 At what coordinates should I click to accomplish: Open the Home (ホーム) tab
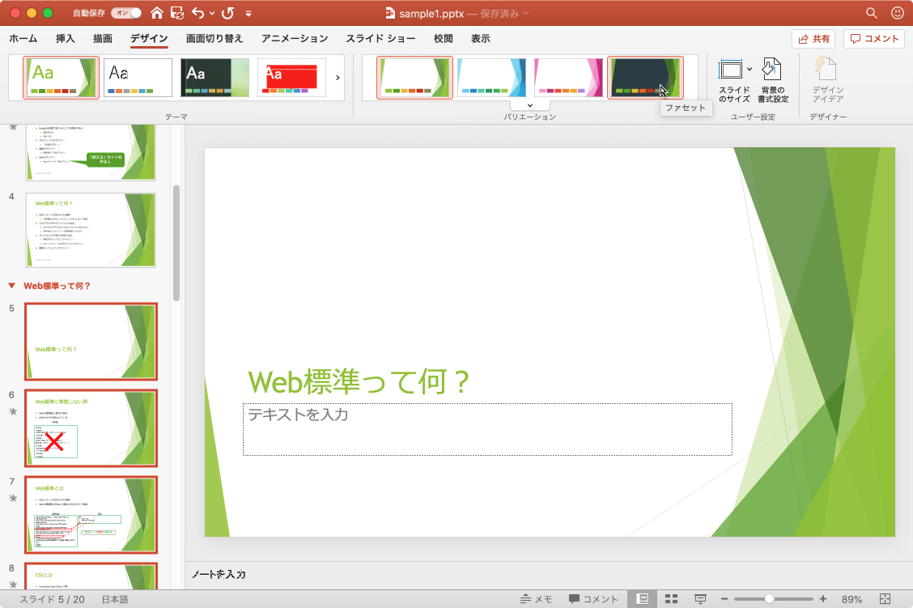click(23, 38)
